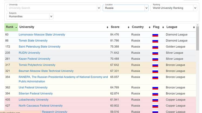Click Russian flag in Tomsk Polytechnic row

(155, 65)
